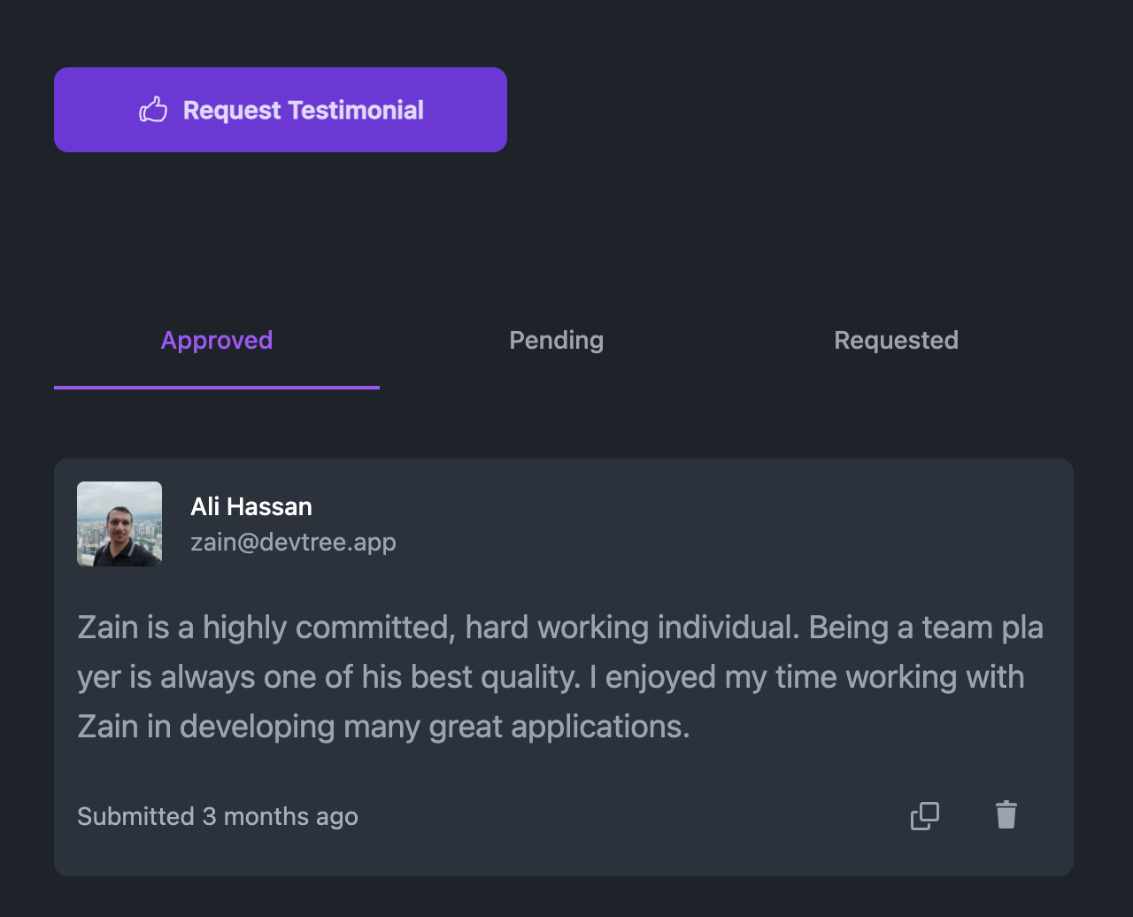Switch to the Approved tab
This screenshot has width=1133, height=917.
click(x=217, y=341)
